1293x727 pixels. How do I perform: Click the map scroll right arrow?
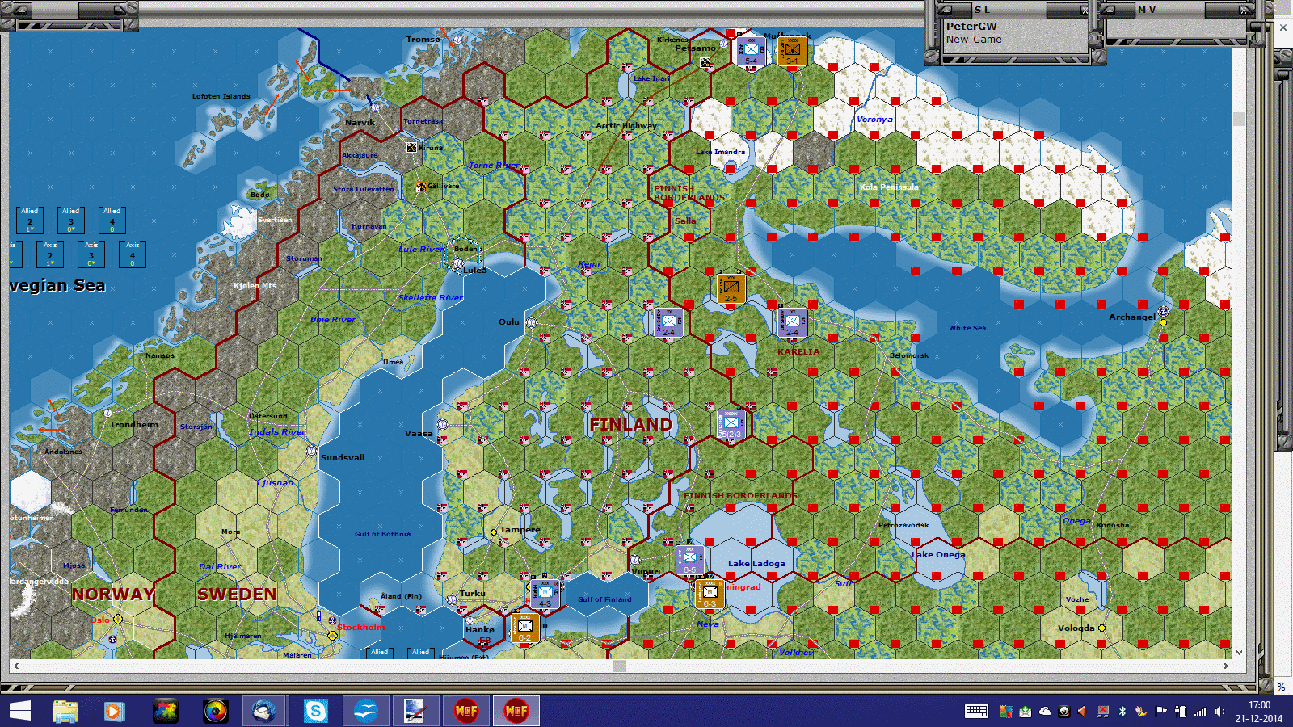click(1226, 666)
